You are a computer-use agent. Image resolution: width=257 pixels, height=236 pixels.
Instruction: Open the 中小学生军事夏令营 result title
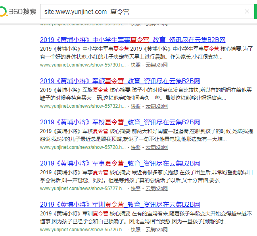pyautogui.click(x=132, y=40)
